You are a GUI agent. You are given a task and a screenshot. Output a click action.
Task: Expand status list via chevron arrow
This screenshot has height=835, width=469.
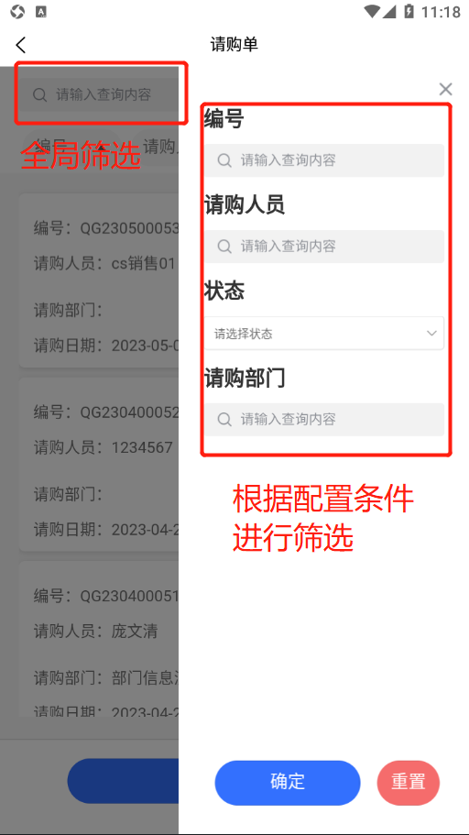click(x=431, y=334)
